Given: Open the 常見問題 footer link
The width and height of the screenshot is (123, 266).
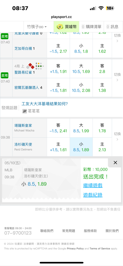Looking at the screenshot, I should tap(68, 231).
